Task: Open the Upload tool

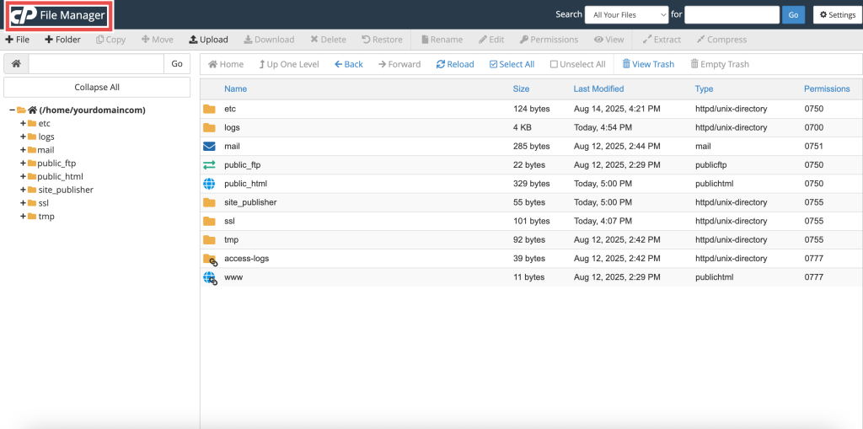Action: 209,40
